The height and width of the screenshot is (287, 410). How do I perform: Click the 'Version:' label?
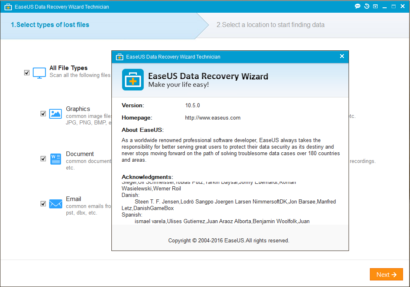pyautogui.click(x=133, y=105)
